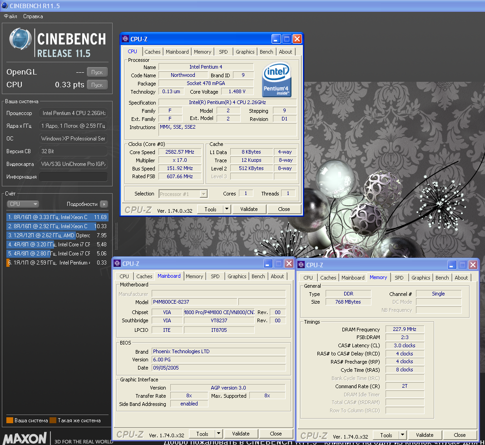This screenshot has width=485, height=445.
Task: Open Graphics tab in top CPU-Z window
Action: point(245,52)
